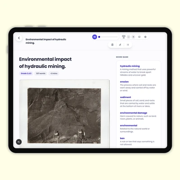Open the text size icon

tap(123, 37)
